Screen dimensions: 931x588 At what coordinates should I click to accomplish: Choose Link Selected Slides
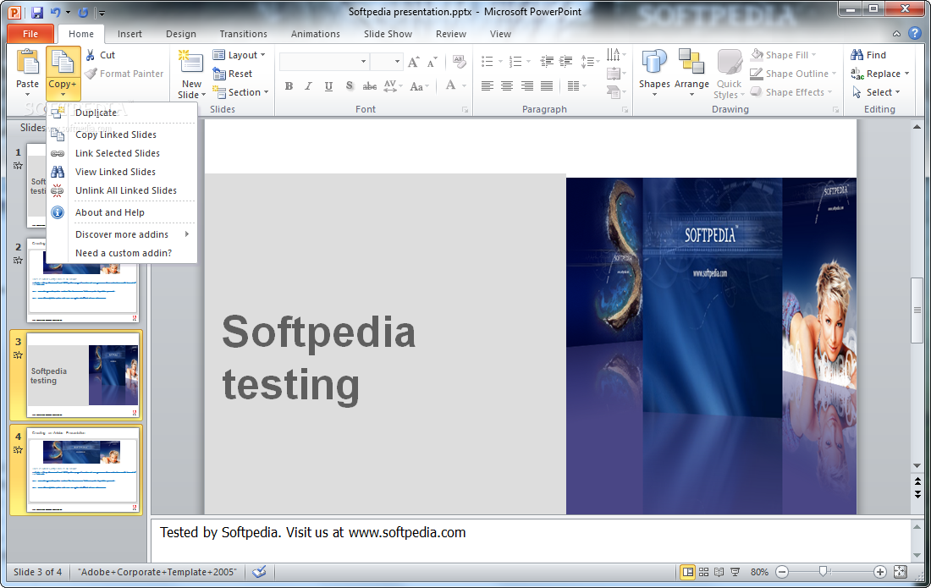(123, 153)
